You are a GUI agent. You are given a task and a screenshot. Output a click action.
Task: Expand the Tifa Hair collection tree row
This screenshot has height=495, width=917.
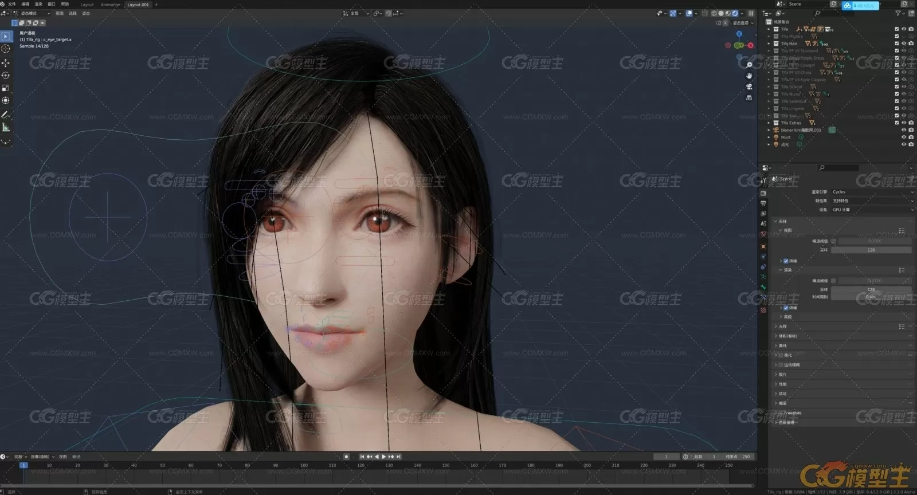click(769, 44)
